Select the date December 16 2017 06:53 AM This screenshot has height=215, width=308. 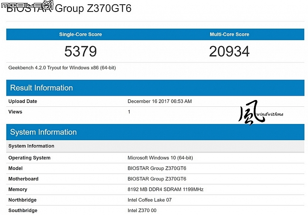pyautogui.click(x=160, y=101)
